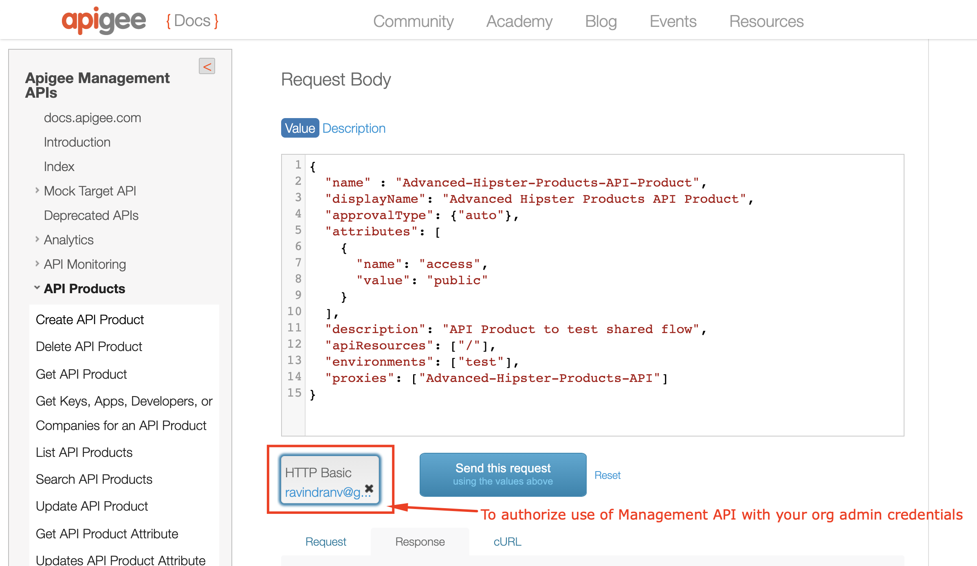Open Create API Product

pos(90,320)
